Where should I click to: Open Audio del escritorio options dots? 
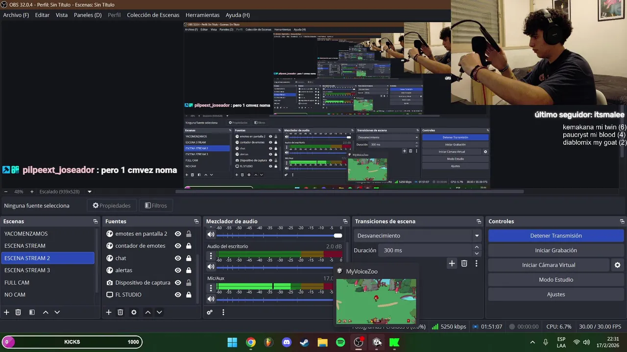(211, 256)
